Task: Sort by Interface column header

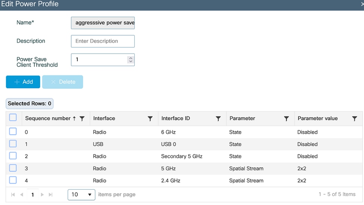Action: pyautogui.click(x=104, y=118)
